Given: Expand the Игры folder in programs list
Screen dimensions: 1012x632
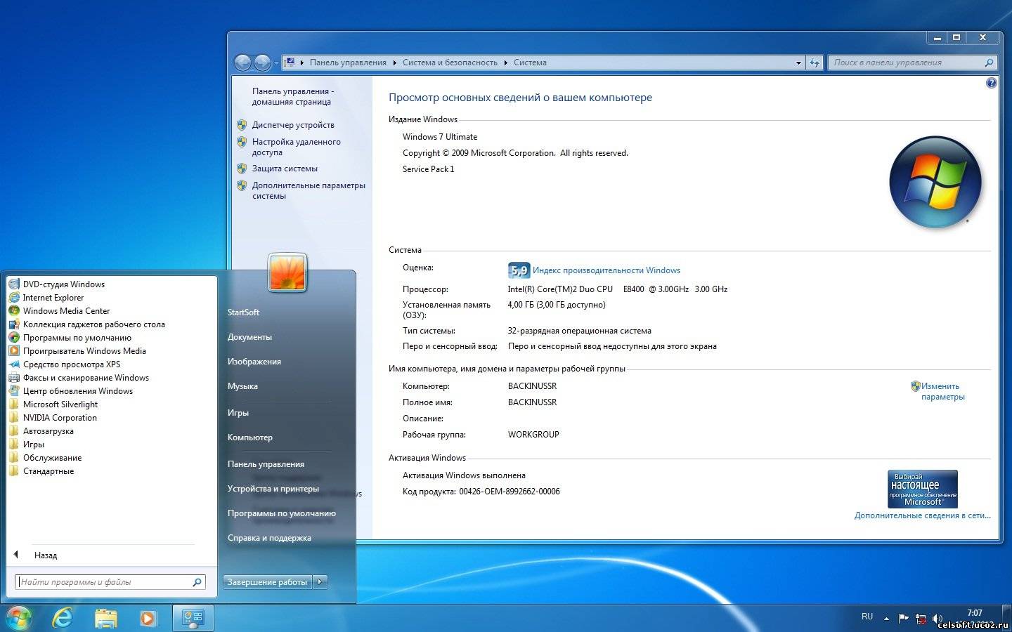Looking at the screenshot, I should click(x=26, y=445).
